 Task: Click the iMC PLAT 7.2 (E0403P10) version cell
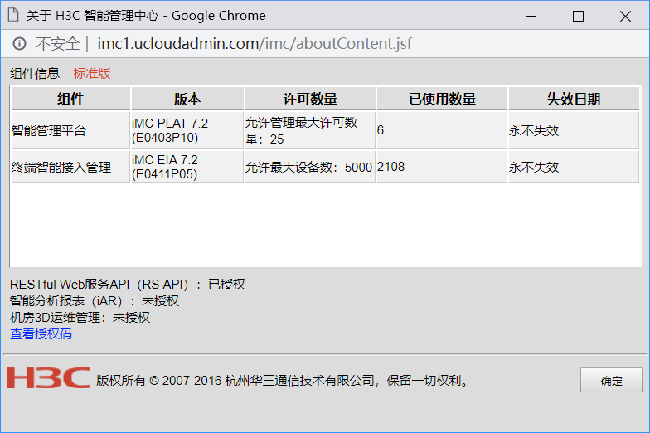[187, 131]
